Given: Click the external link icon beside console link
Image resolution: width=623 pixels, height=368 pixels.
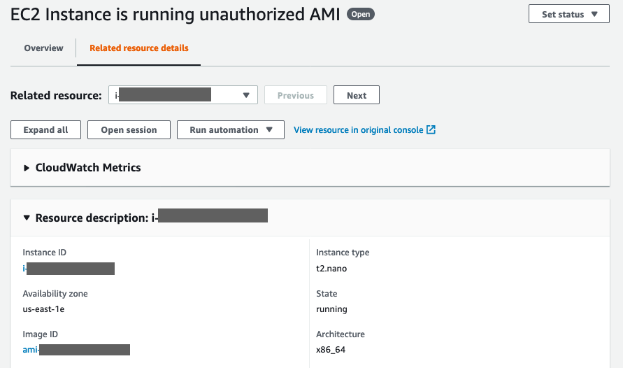Looking at the screenshot, I should point(431,129).
